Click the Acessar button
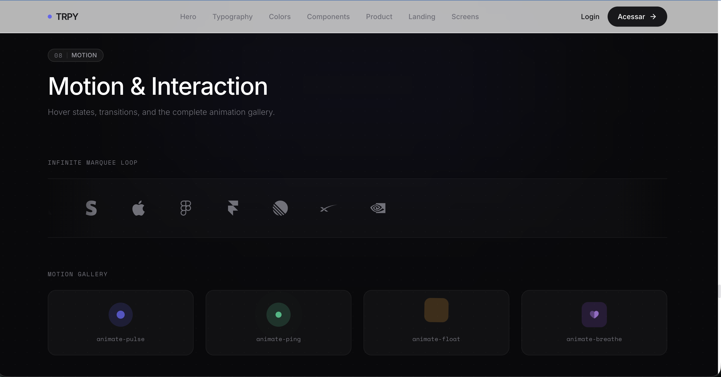 (x=637, y=17)
